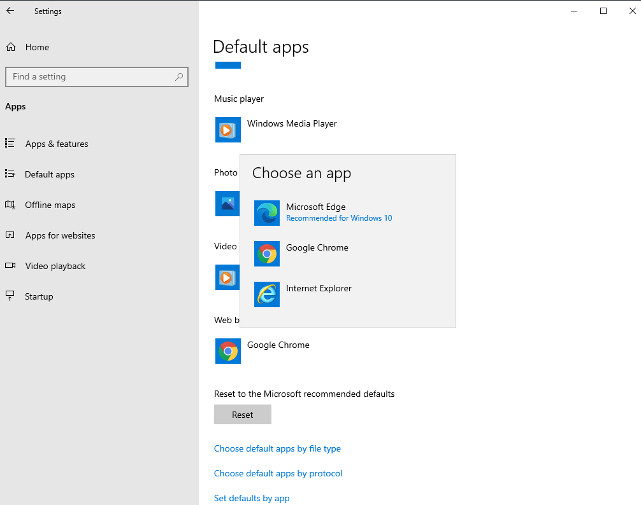Pick Microsoft Edge name in Choose an app

point(316,207)
